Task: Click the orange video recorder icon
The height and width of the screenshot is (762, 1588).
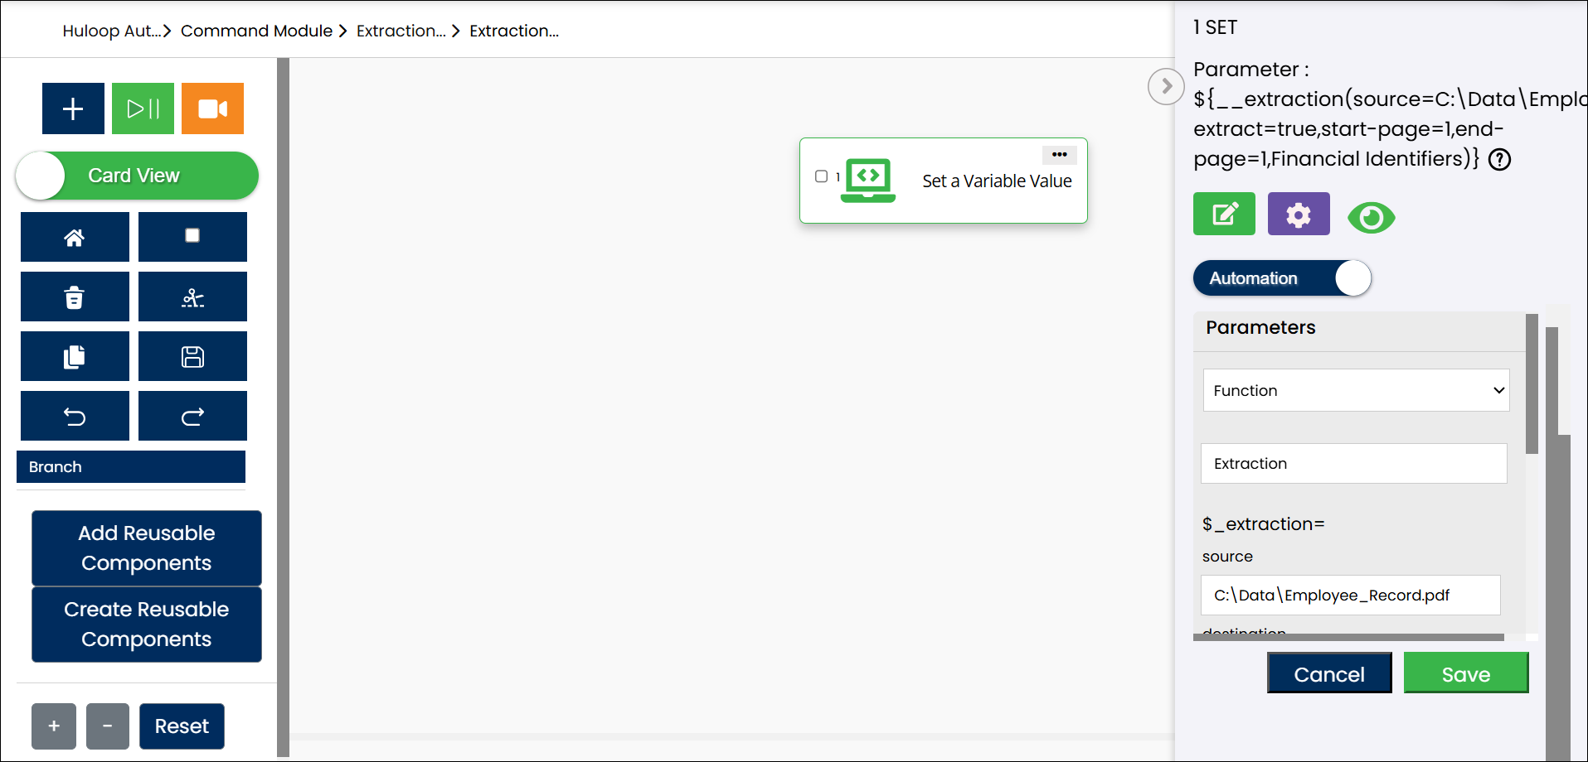Action: pos(212,109)
